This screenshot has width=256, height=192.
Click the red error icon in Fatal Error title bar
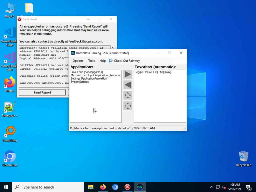coord(19,19)
